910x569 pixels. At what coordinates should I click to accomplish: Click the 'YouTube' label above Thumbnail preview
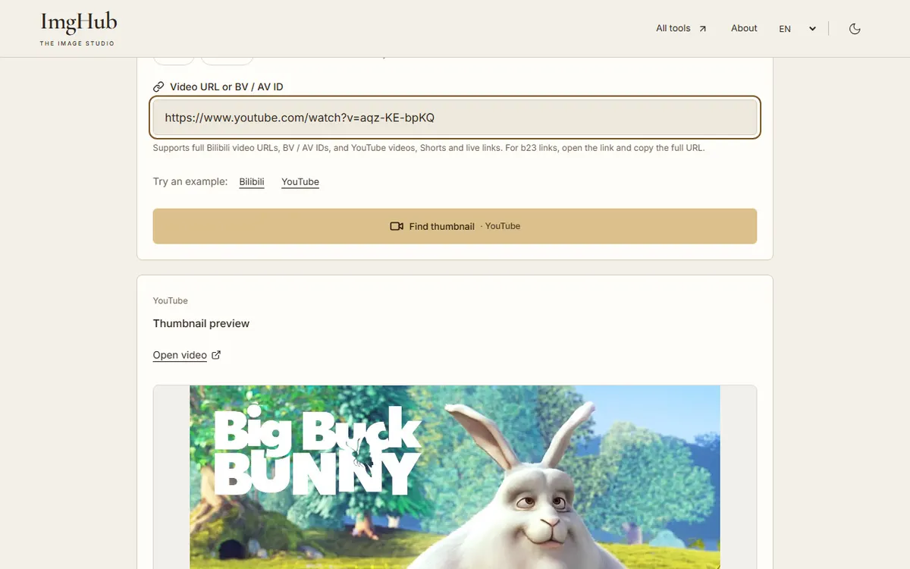pos(171,300)
